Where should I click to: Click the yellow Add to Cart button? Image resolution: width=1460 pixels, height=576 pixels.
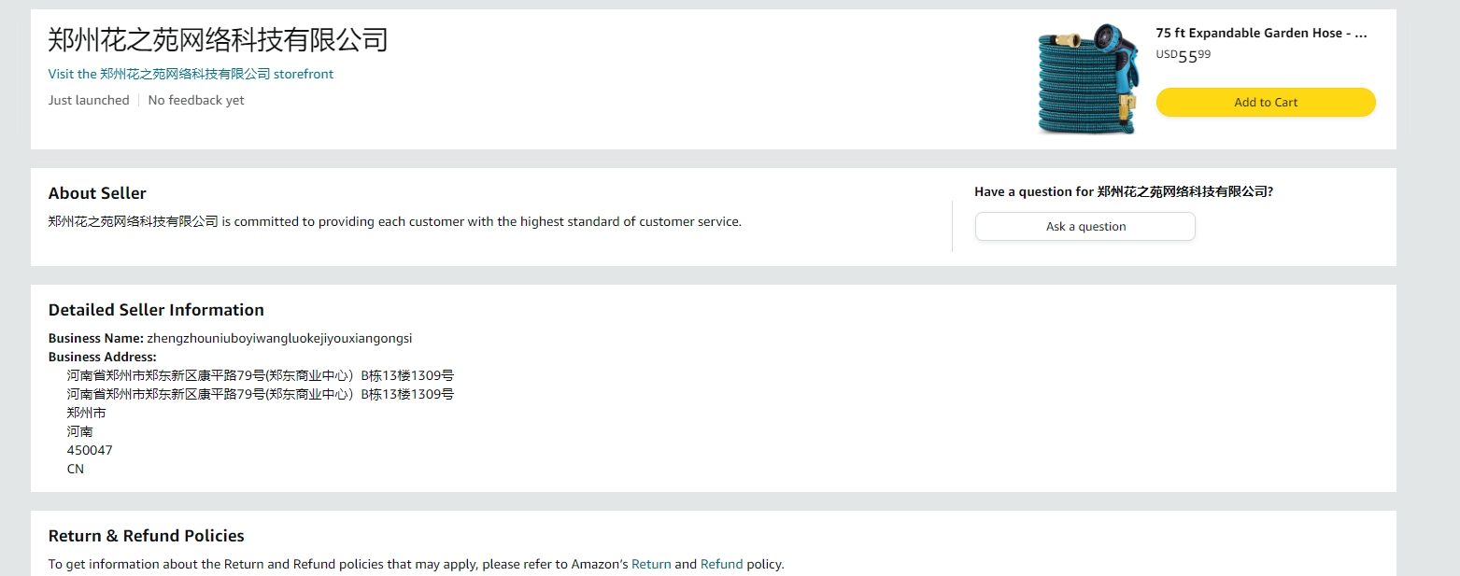coord(1265,103)
